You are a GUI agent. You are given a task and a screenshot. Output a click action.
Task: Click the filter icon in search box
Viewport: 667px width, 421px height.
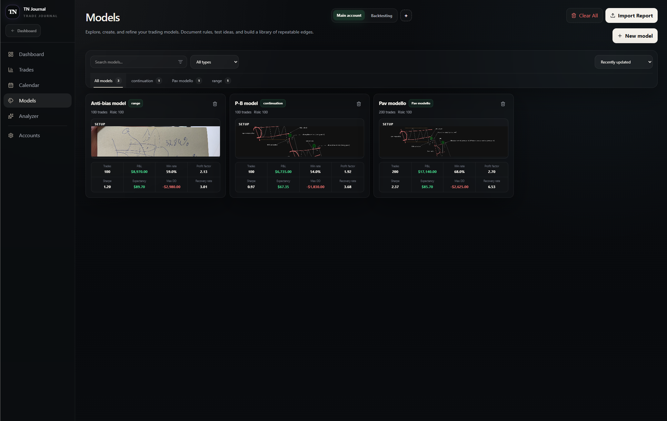[180, 62]
